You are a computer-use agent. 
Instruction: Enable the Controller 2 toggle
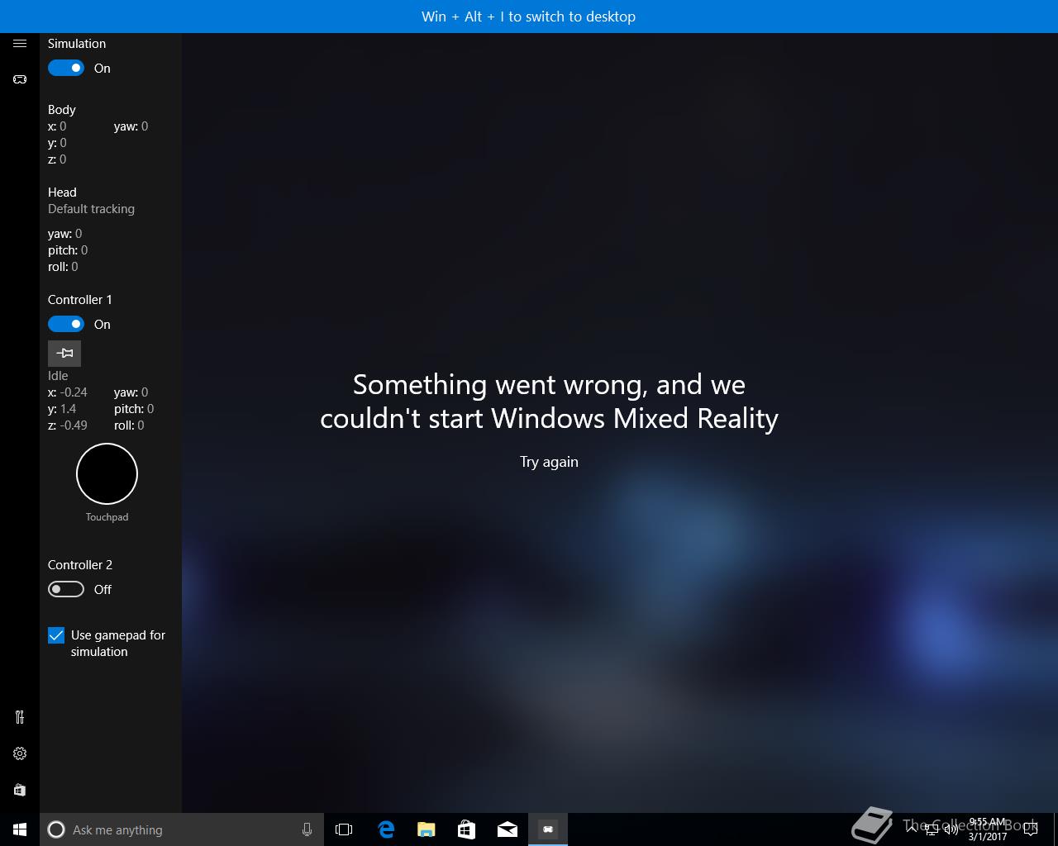66,590
